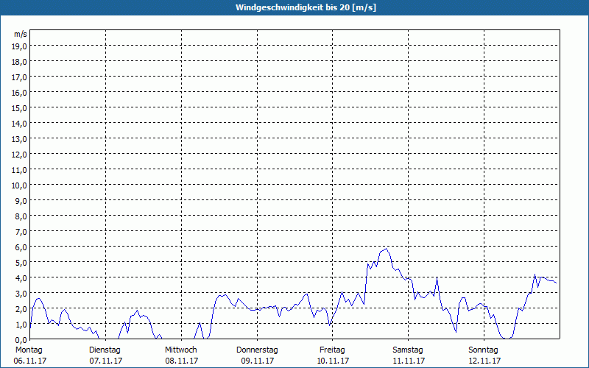This screenshot has height=368, width=589.
Task: Click the 14,0 axis value
Action: coord(19,124)
